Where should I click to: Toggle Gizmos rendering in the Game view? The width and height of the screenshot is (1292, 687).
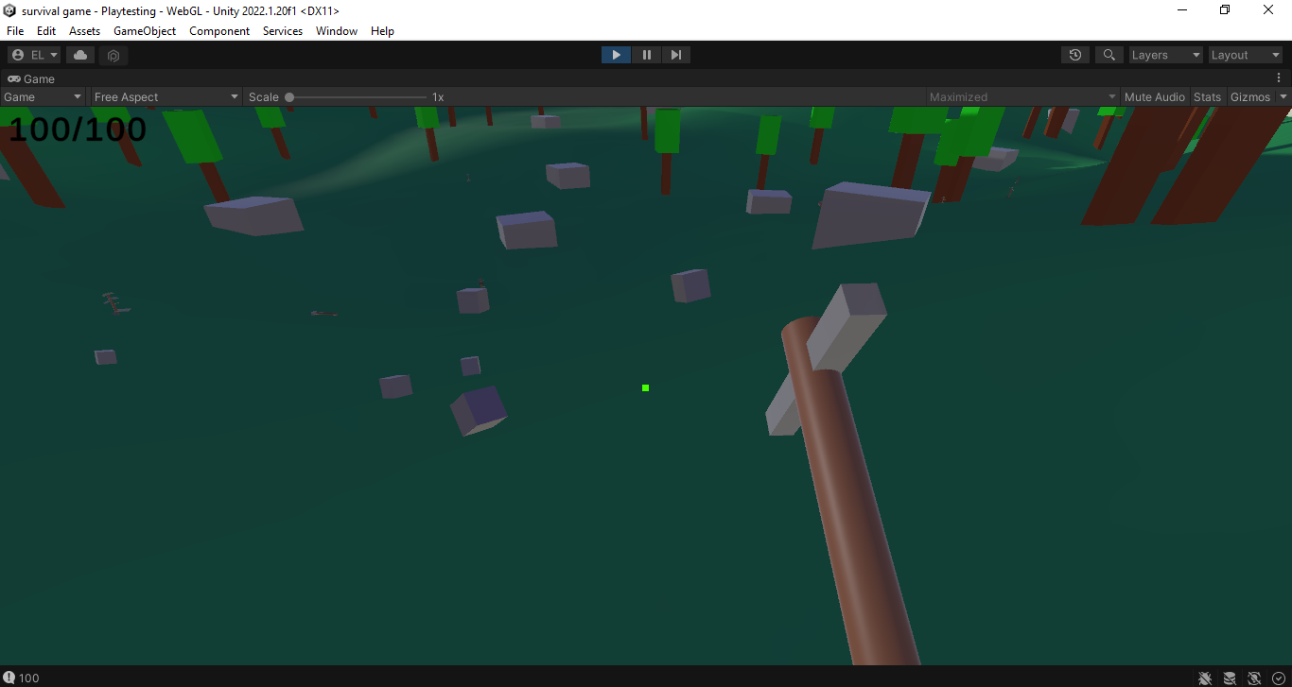tap(1250, 96)
